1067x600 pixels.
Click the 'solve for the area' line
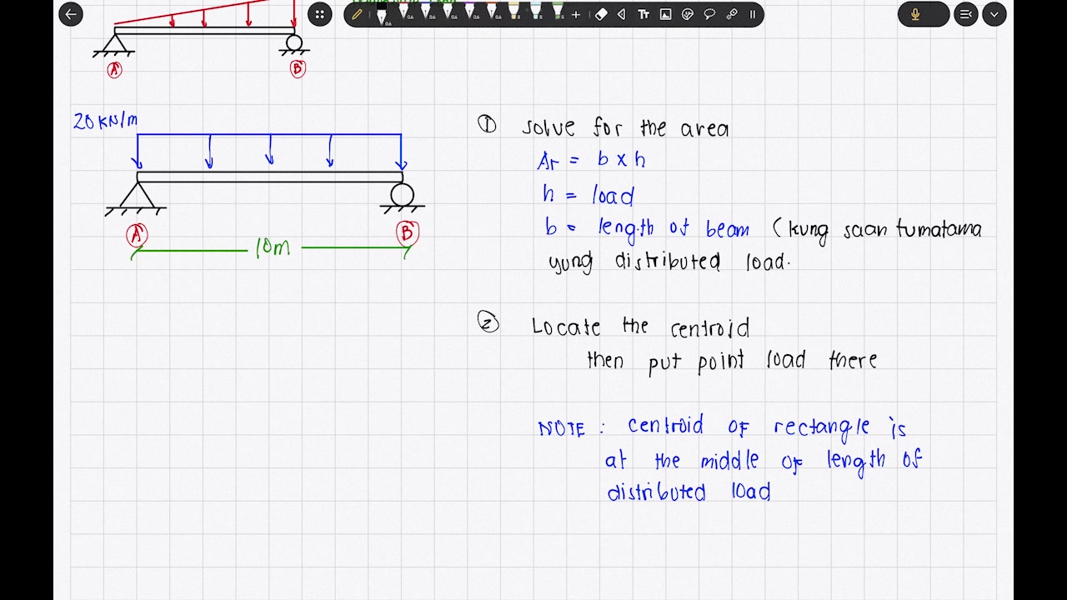(x=626, y=127)
